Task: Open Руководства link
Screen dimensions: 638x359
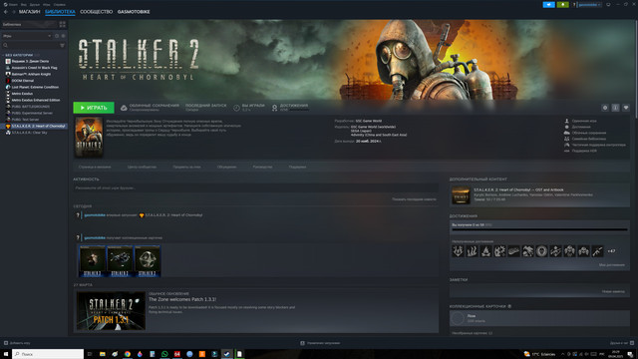Action: click(x=262, y=167)
